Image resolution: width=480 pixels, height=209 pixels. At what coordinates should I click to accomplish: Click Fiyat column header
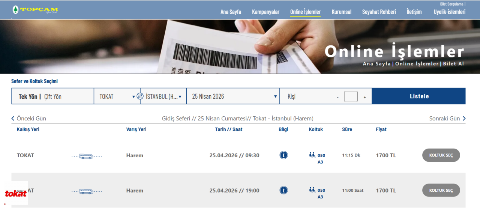pyautogui.click(x=381, y=129)
